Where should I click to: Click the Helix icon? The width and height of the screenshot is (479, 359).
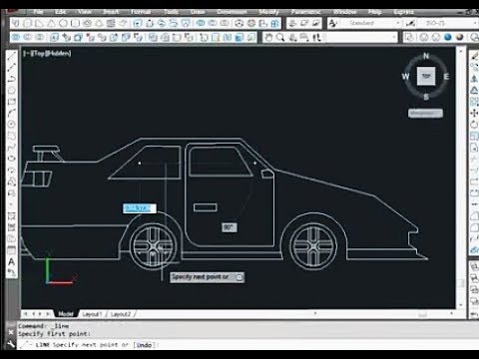click(x=111, y=24)
